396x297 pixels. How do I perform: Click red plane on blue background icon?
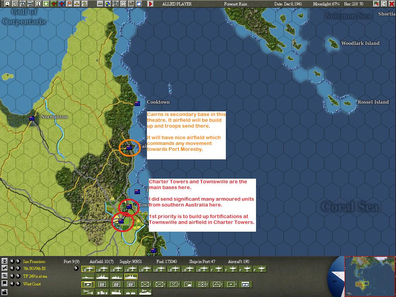pos(61,4)
